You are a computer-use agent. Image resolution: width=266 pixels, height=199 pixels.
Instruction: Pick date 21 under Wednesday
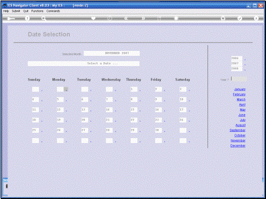[109, 120]
